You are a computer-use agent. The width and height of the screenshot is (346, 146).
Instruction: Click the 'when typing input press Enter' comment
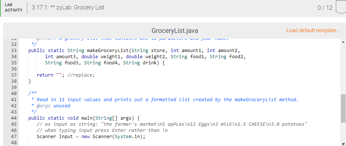click(102, 130)
